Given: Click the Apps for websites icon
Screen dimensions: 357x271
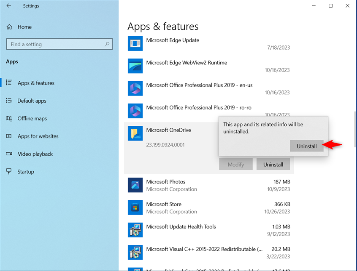Looking at the screenshot, I should [9, 136].
